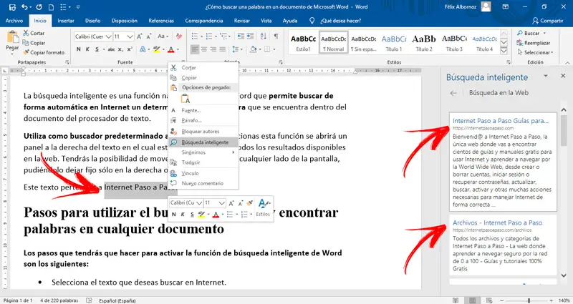
Task: Justify text in the ribbon
Action: (222, 49)
